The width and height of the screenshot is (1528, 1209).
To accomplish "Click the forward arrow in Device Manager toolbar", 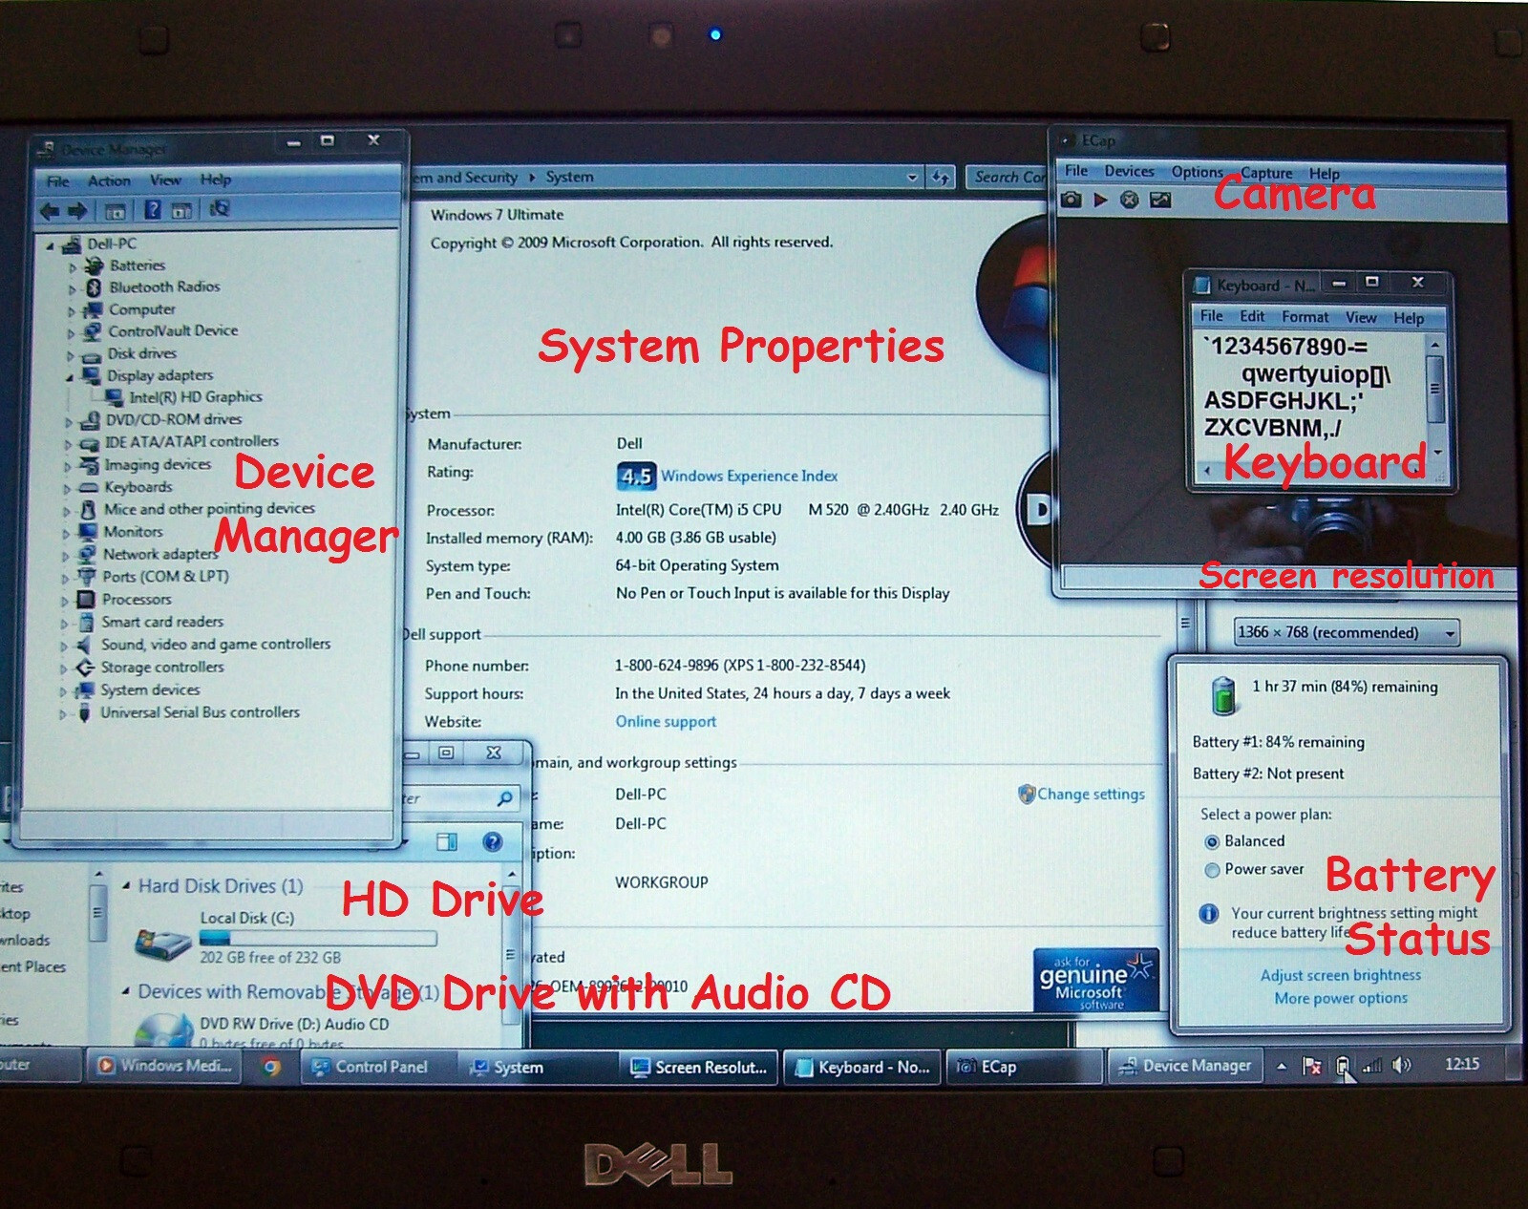I will 78,211.
